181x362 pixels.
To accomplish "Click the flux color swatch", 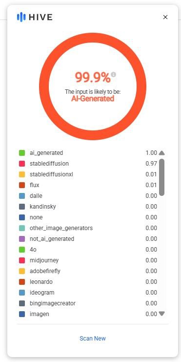I will coord(22,185).
